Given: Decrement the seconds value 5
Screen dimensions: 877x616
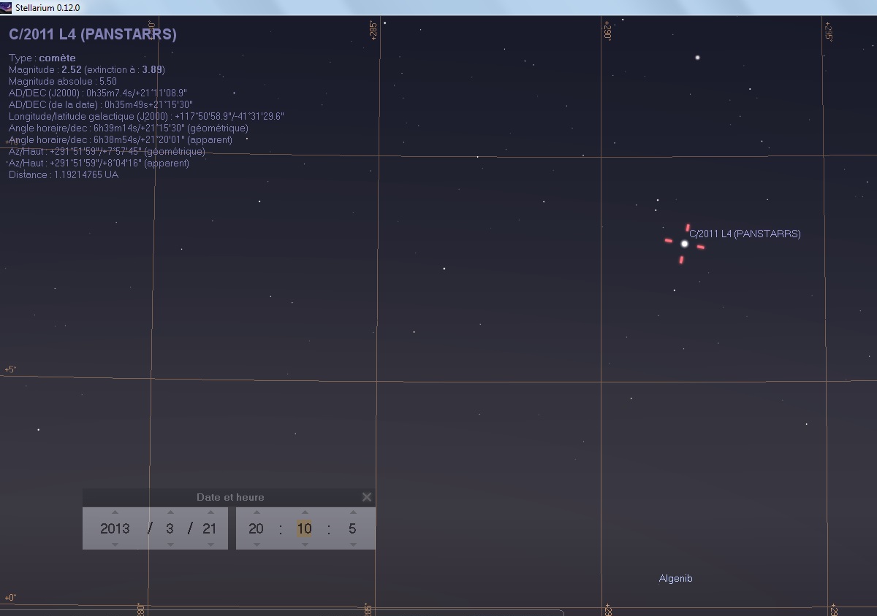Looking at the screenshot, I should (352, 544).
